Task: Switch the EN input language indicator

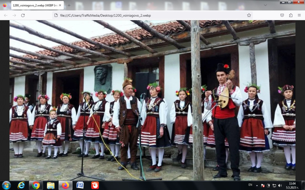Action: tap(250, 185)
